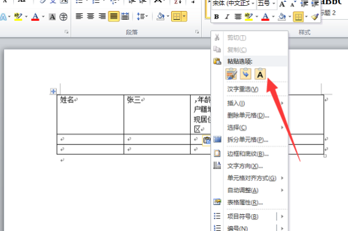Open font size box 五号 in mini toolbar

coord(266,4)
